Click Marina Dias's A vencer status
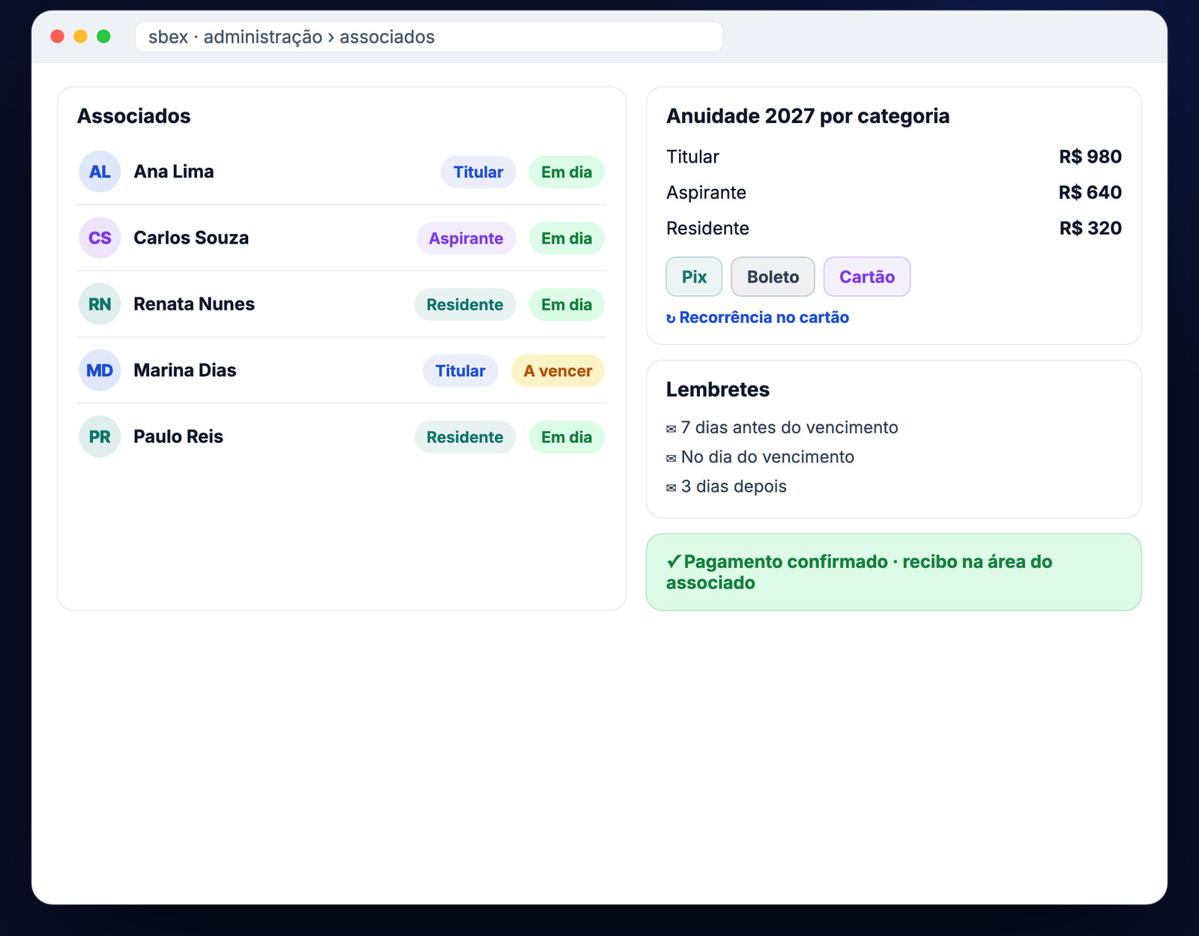 [x=558, y=371]
